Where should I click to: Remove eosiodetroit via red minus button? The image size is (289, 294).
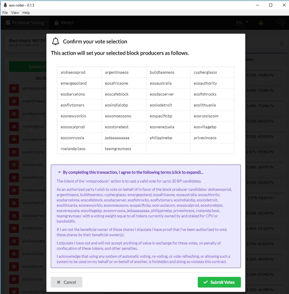14,267
